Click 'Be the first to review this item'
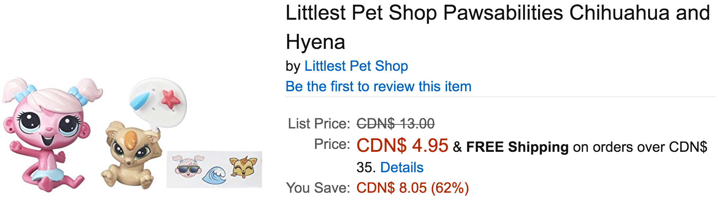 point(378,86)
